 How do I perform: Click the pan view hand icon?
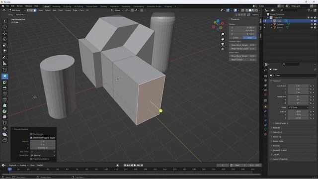pos(223,39)
